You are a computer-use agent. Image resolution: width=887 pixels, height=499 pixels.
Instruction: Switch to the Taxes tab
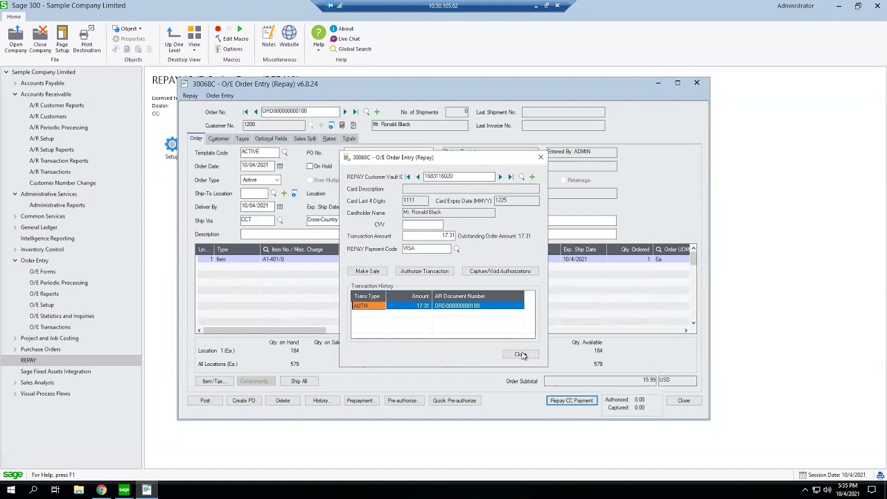pos(242,139)
